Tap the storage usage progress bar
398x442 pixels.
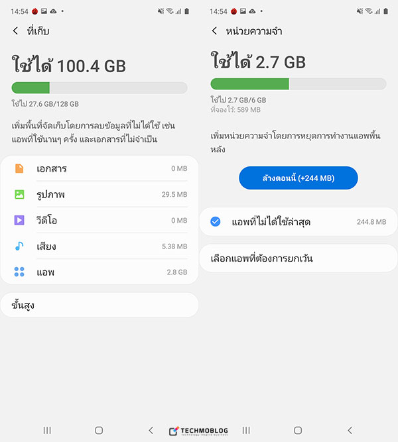click(x=99, y=87)
